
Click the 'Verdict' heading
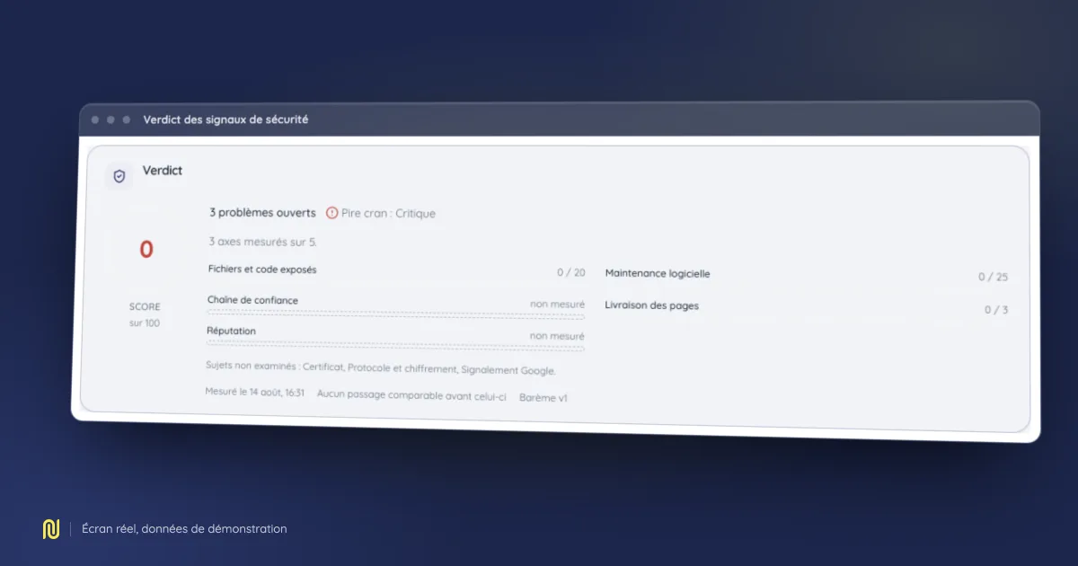tap(163, 171)
